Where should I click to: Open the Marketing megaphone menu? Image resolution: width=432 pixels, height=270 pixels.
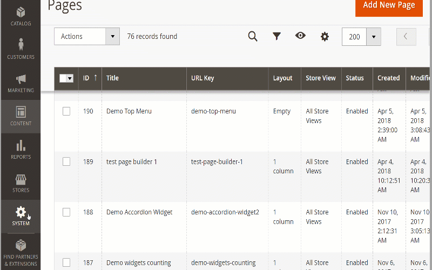[x=21, y=83]
